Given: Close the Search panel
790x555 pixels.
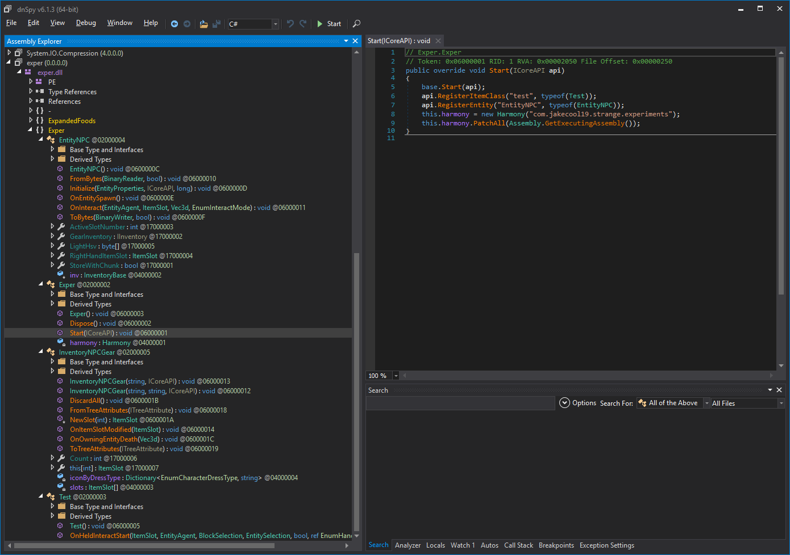Looking at the screenshot, I should coord(779,390).
